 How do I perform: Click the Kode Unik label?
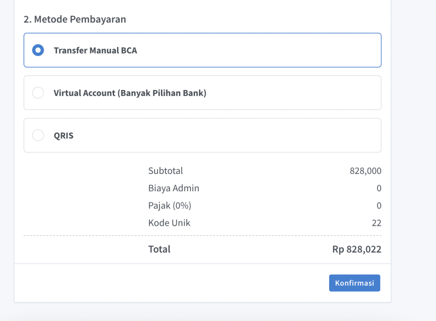169,223
